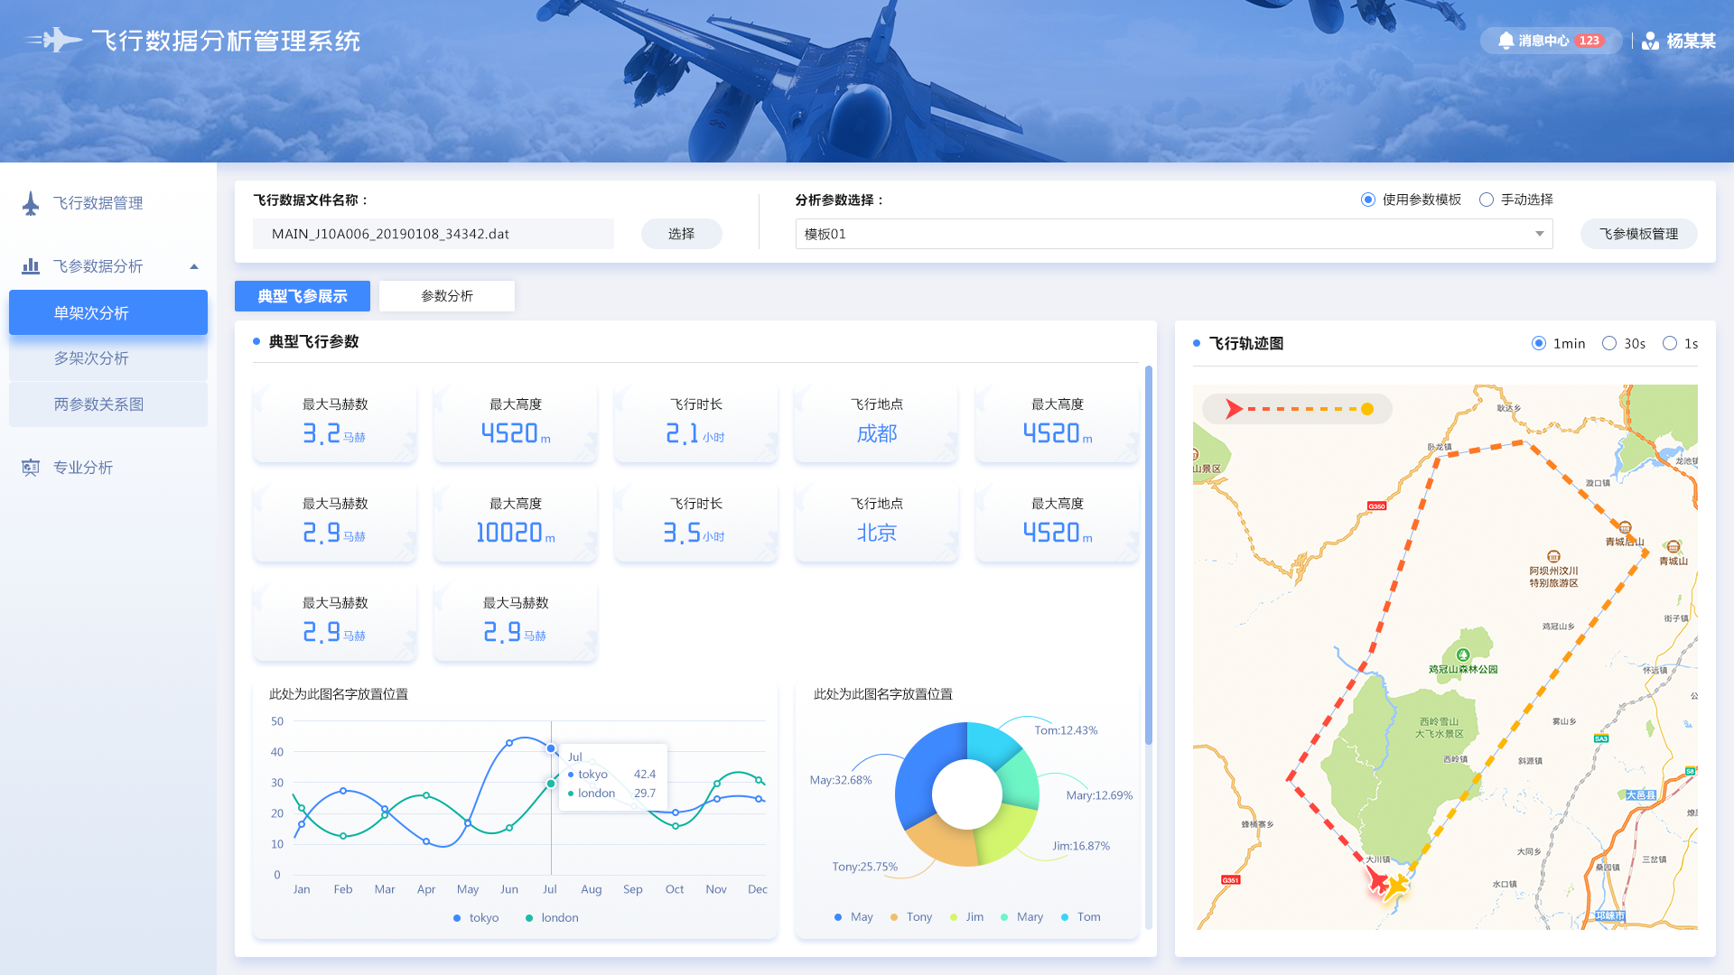The height and width of the screenshot is (975, 1734).
Task: Choose the 30s interval radio button
Action: (x=1609, y=343)
